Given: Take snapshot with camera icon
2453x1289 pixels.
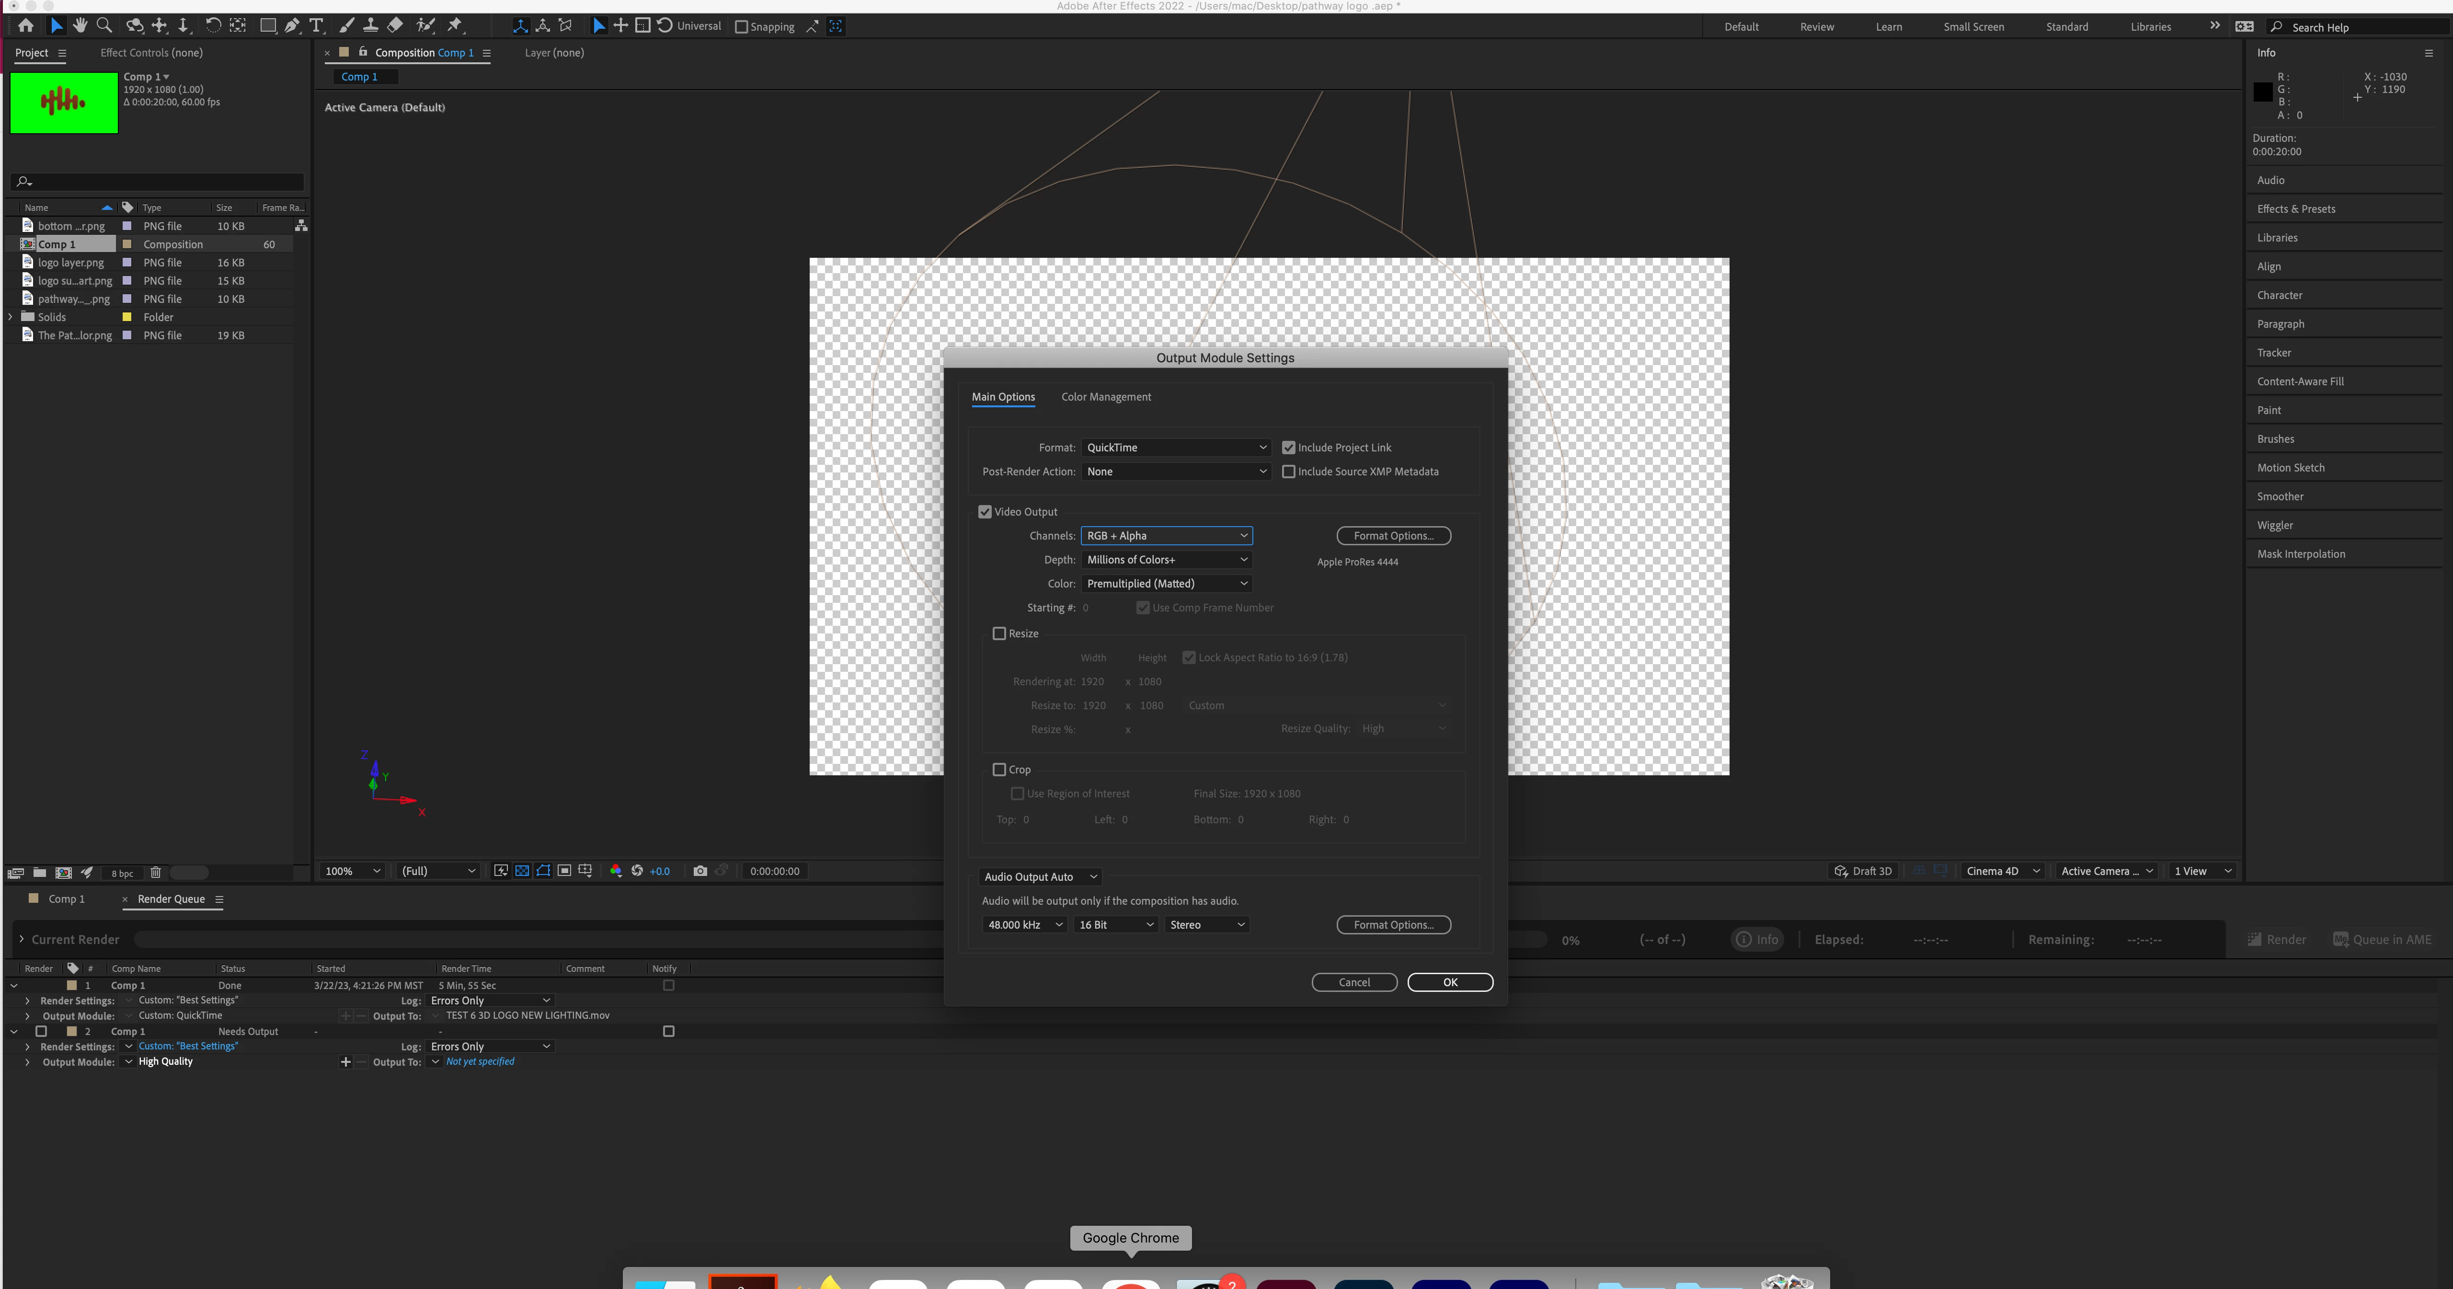Looking at the screenshot, I should tap(700, 871).
